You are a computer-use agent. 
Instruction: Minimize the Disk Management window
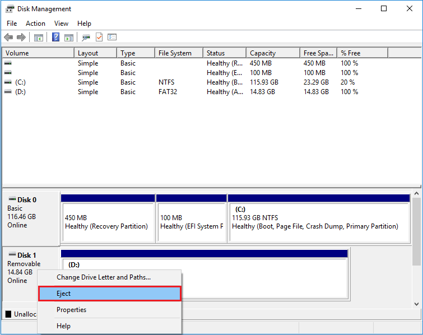[x=359, y=8]
